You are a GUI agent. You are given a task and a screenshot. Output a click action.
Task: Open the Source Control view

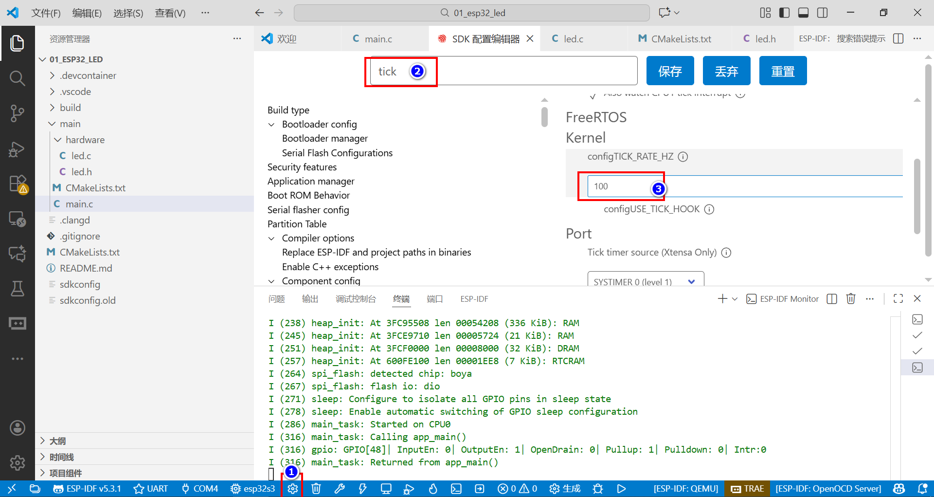tap(18, 113)
